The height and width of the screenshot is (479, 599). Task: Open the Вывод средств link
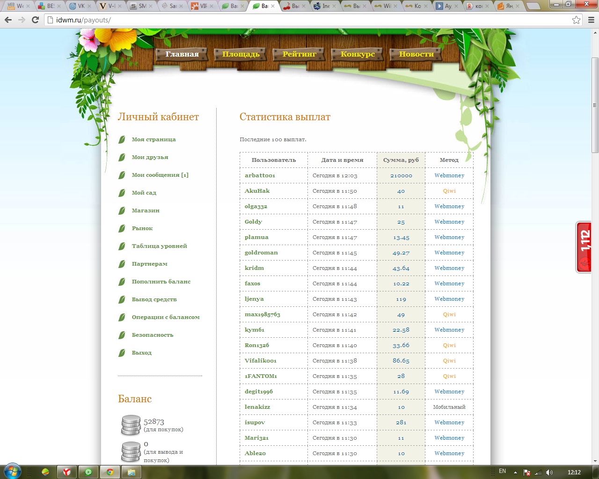click(x=154, y=299)
